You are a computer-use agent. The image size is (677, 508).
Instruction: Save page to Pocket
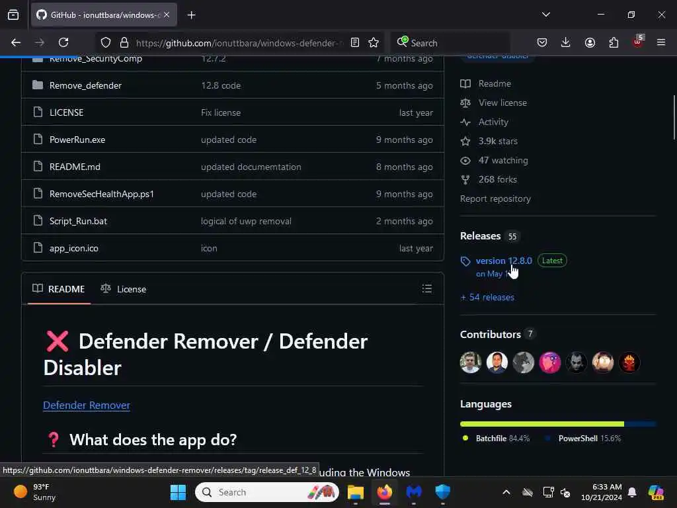coord(542,42)
